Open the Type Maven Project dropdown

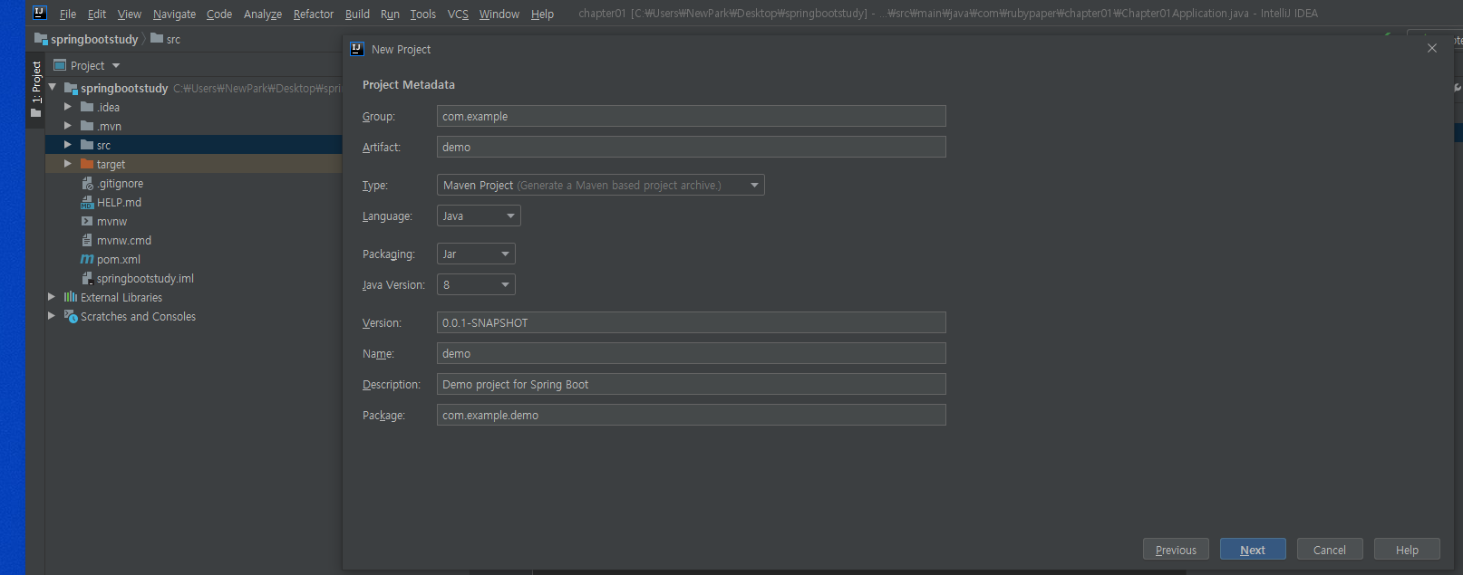click(601, 185)
